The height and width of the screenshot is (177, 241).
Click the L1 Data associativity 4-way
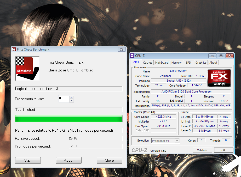[x=224, y=117]
